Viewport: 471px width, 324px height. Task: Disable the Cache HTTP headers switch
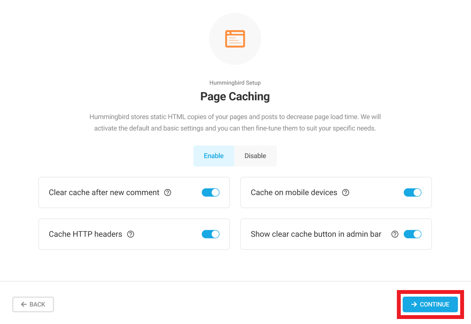tap(210, 234)
